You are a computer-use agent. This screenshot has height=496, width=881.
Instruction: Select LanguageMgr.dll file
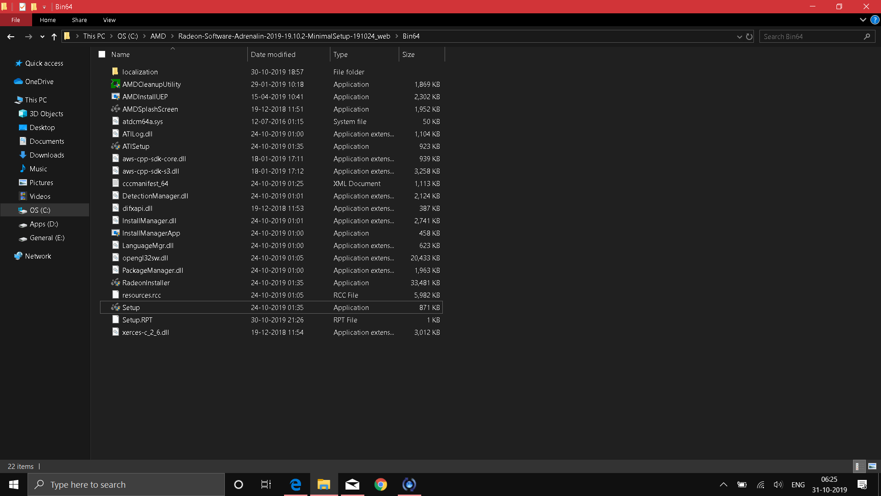click(x=148, y=246)
